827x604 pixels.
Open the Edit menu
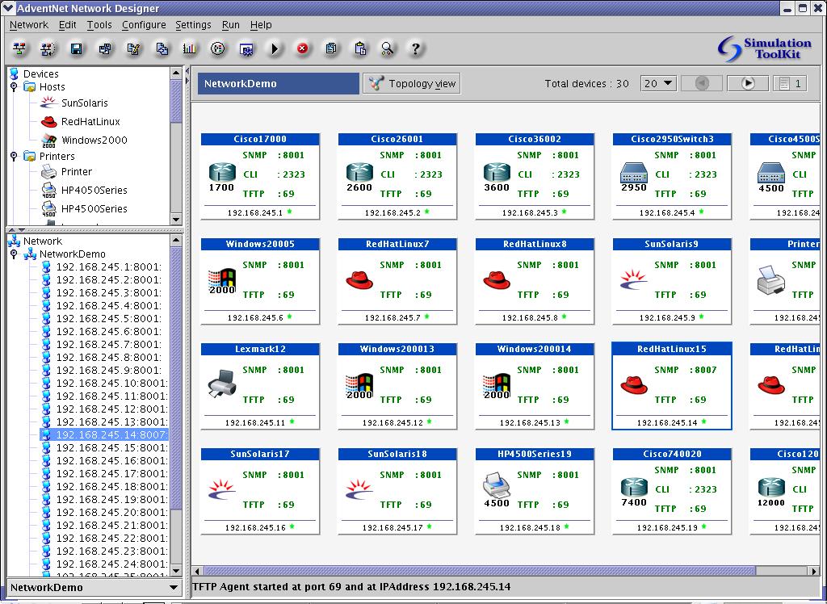pos(68,25)
